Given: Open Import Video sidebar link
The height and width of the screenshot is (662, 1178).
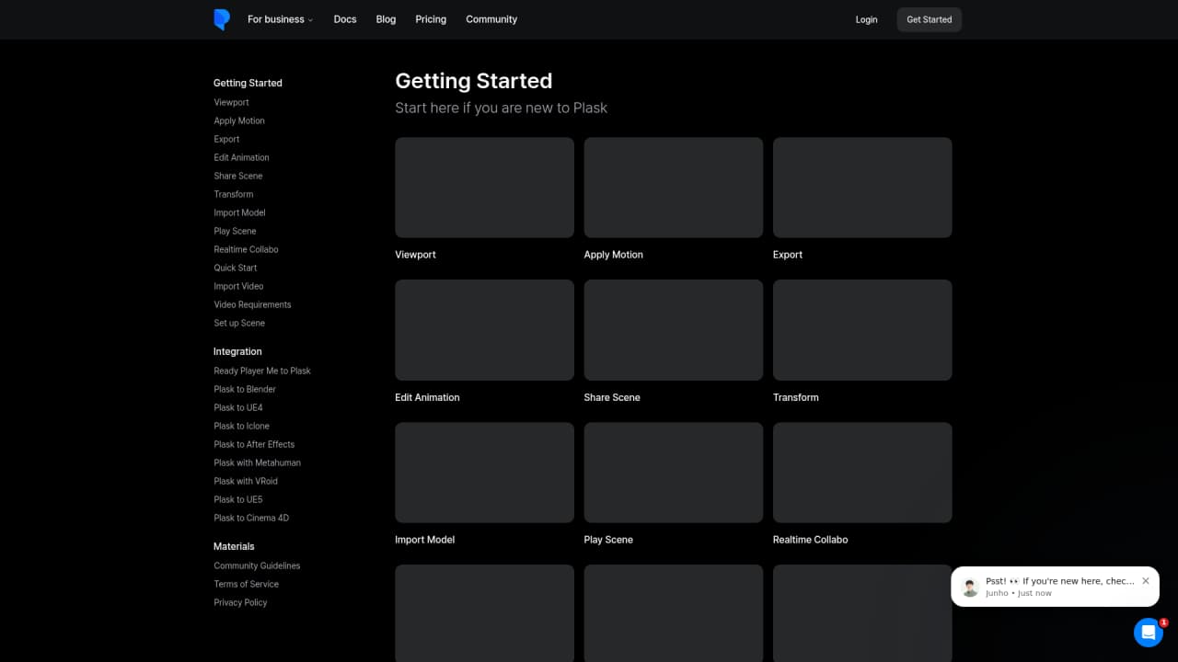Looking at the screenshot, I should [238, 286].
